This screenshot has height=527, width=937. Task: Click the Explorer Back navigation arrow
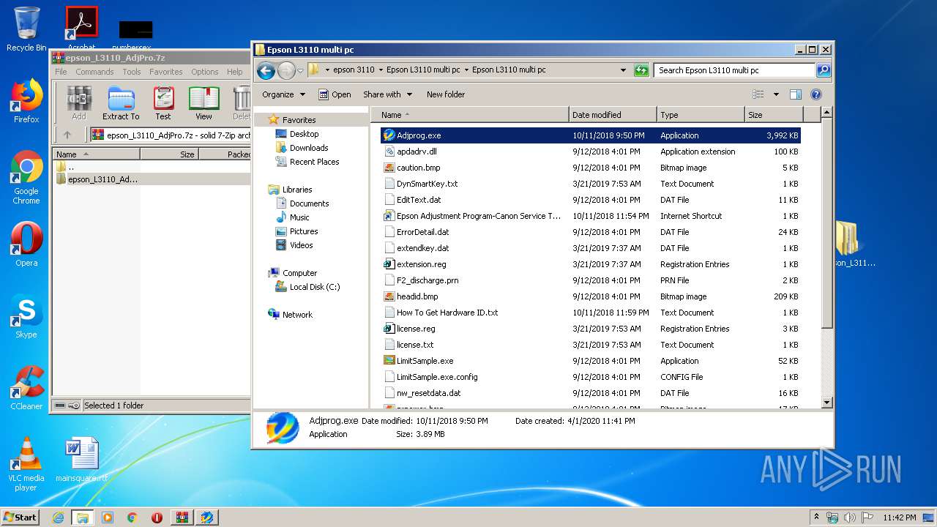click(x=266, y=70)
